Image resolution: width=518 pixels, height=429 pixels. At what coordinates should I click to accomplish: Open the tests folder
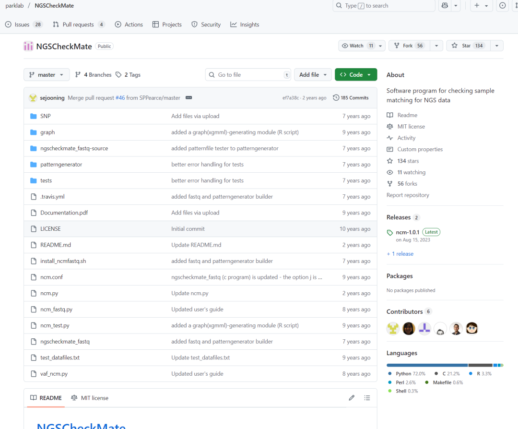(46, 180)
